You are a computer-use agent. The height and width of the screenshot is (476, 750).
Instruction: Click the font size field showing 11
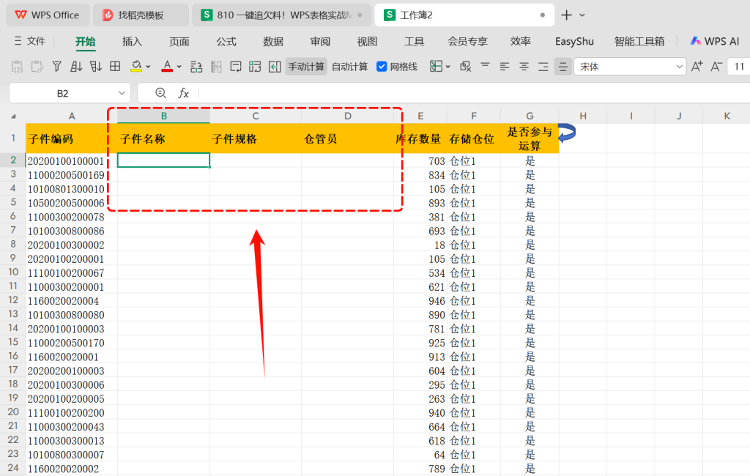pos(738,67)
